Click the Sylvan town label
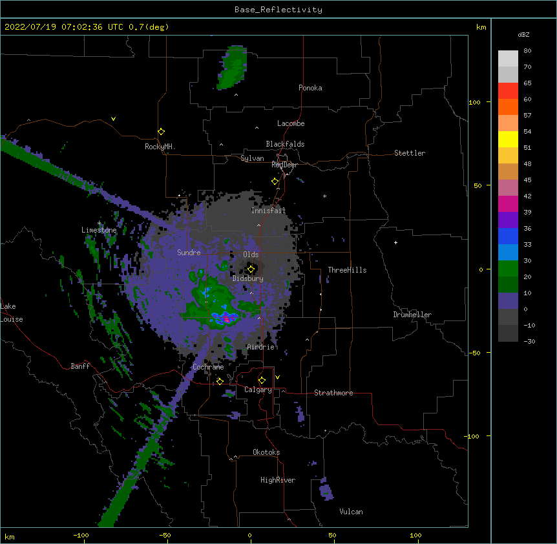This screenshot has height=544, width=557. tap(252, 158)
